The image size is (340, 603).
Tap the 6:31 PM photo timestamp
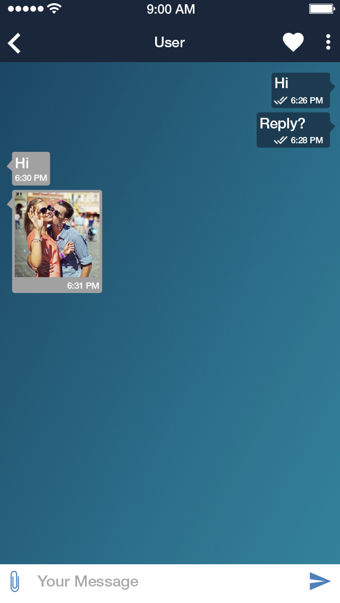tap(83, 286)
